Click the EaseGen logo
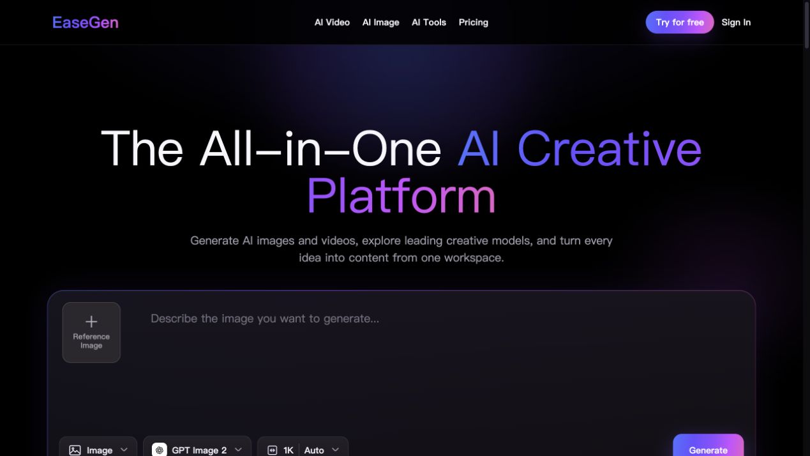The height and width of the screenshot is (456, 810). [86, 22]
